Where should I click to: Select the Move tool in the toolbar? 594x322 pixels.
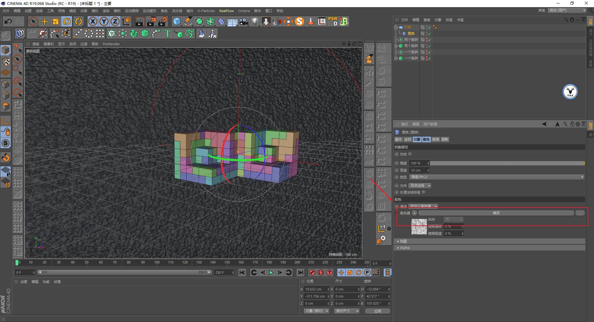(44, 21)
